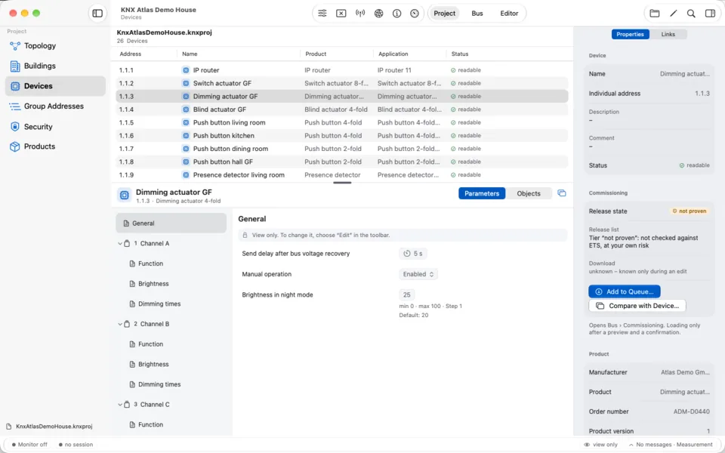
Task: Click the Application column header
Action: pos(393,54)
